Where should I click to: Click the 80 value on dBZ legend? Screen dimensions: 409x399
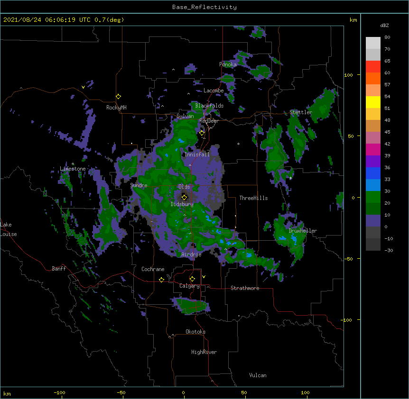coord(387,37)
